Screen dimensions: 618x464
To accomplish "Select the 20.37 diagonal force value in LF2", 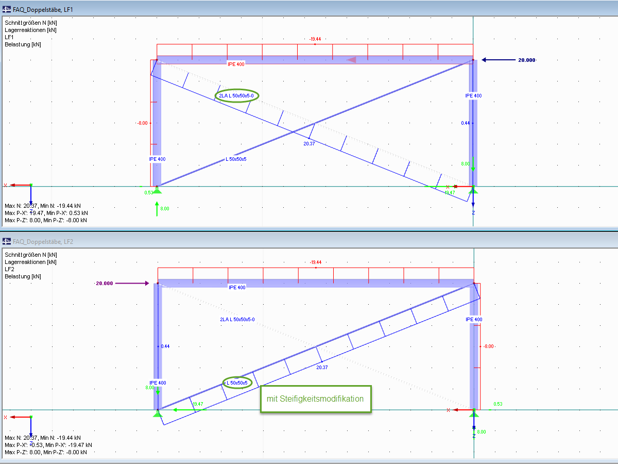I will click(x=322, y=368).
